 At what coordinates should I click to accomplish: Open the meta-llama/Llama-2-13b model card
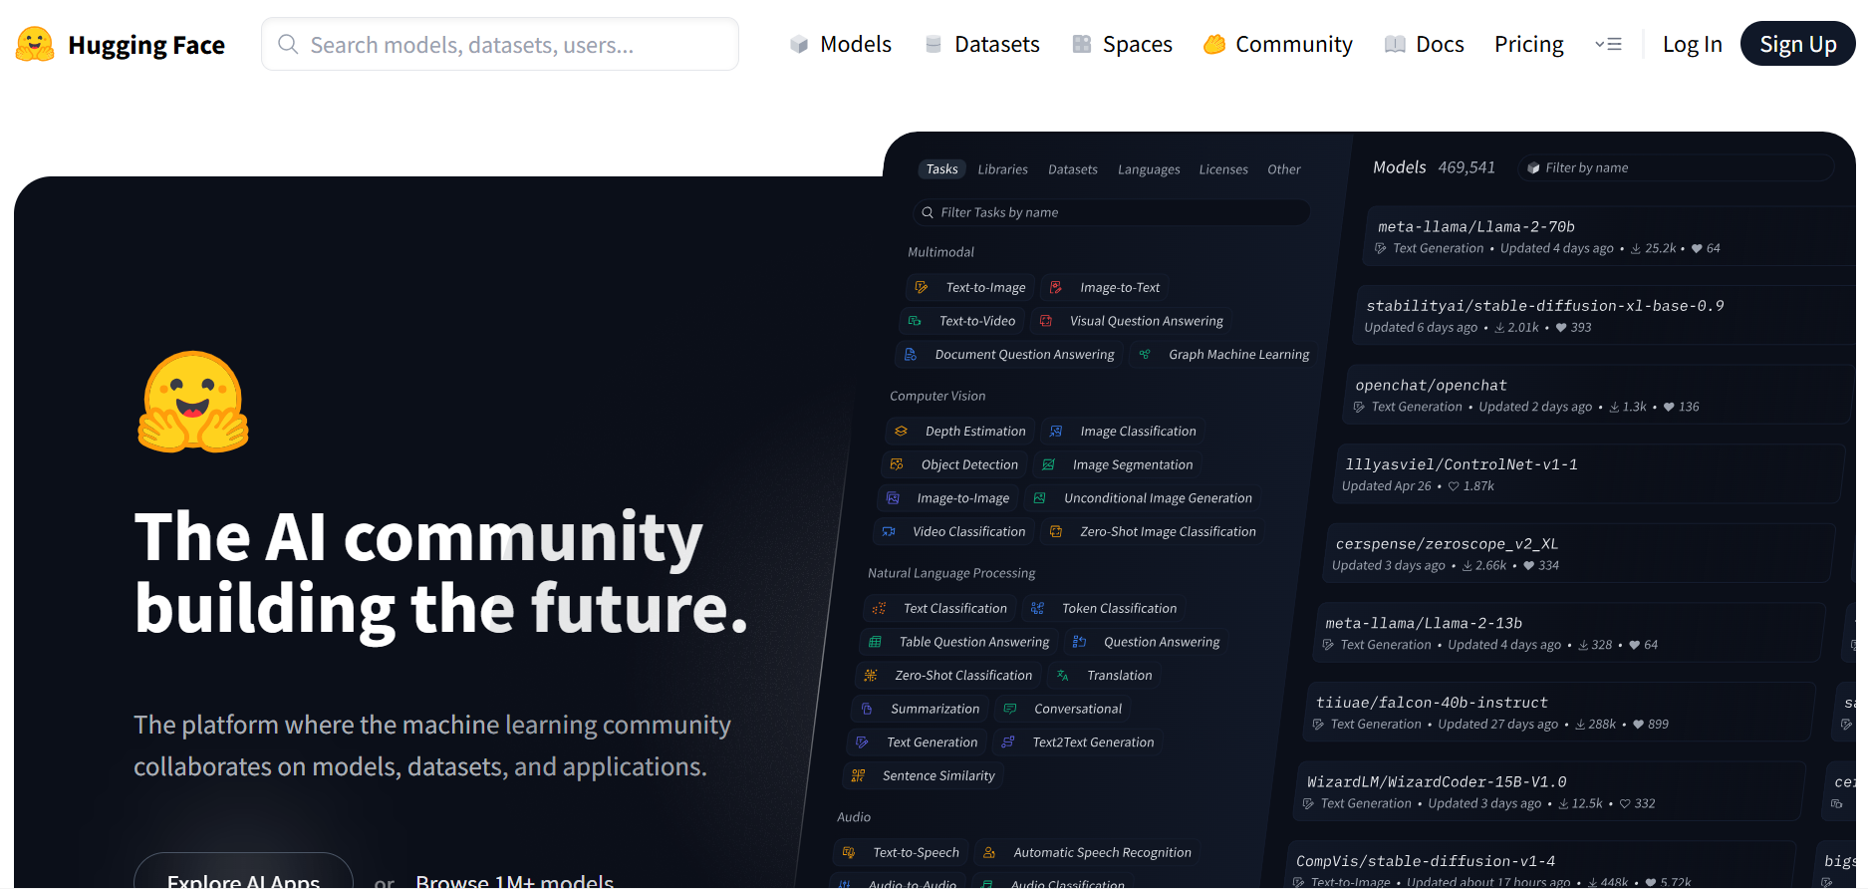coord(1567,633)
